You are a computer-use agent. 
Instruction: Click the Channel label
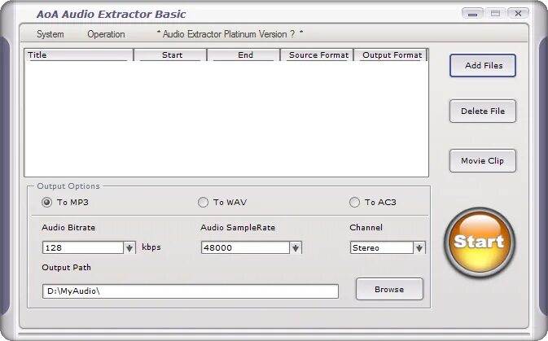pyautogui.click(x=366, y=227)
